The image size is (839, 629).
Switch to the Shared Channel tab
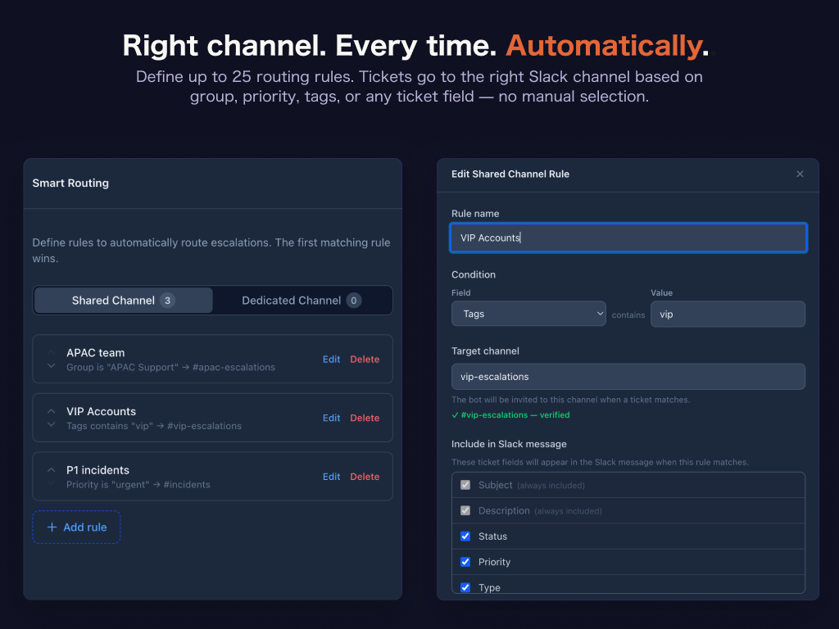pyautogui.click(x=123, y=301)
